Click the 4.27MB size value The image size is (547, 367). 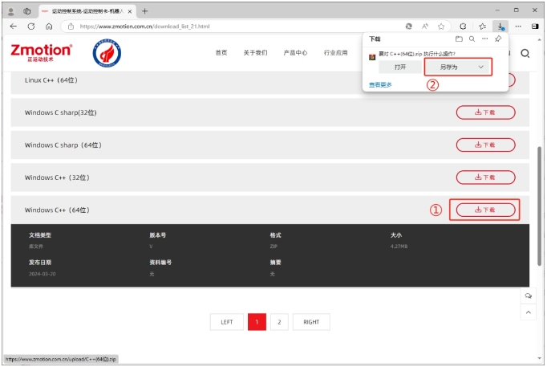(x=399, y=247)
